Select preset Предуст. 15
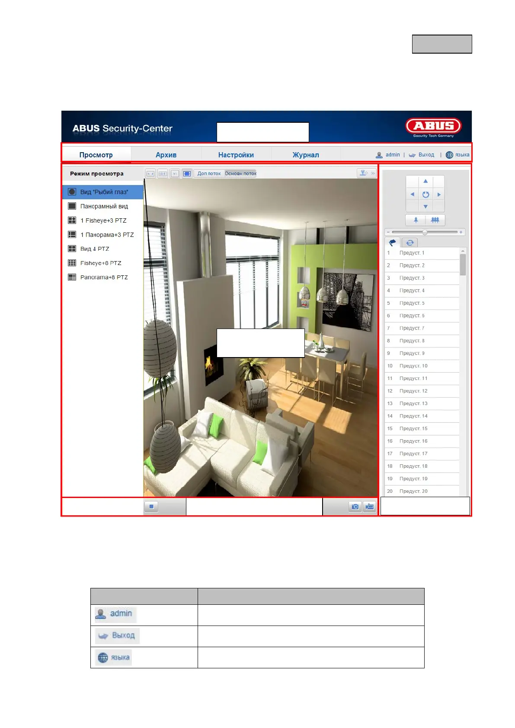515x728 pixels. coord(422,428)
